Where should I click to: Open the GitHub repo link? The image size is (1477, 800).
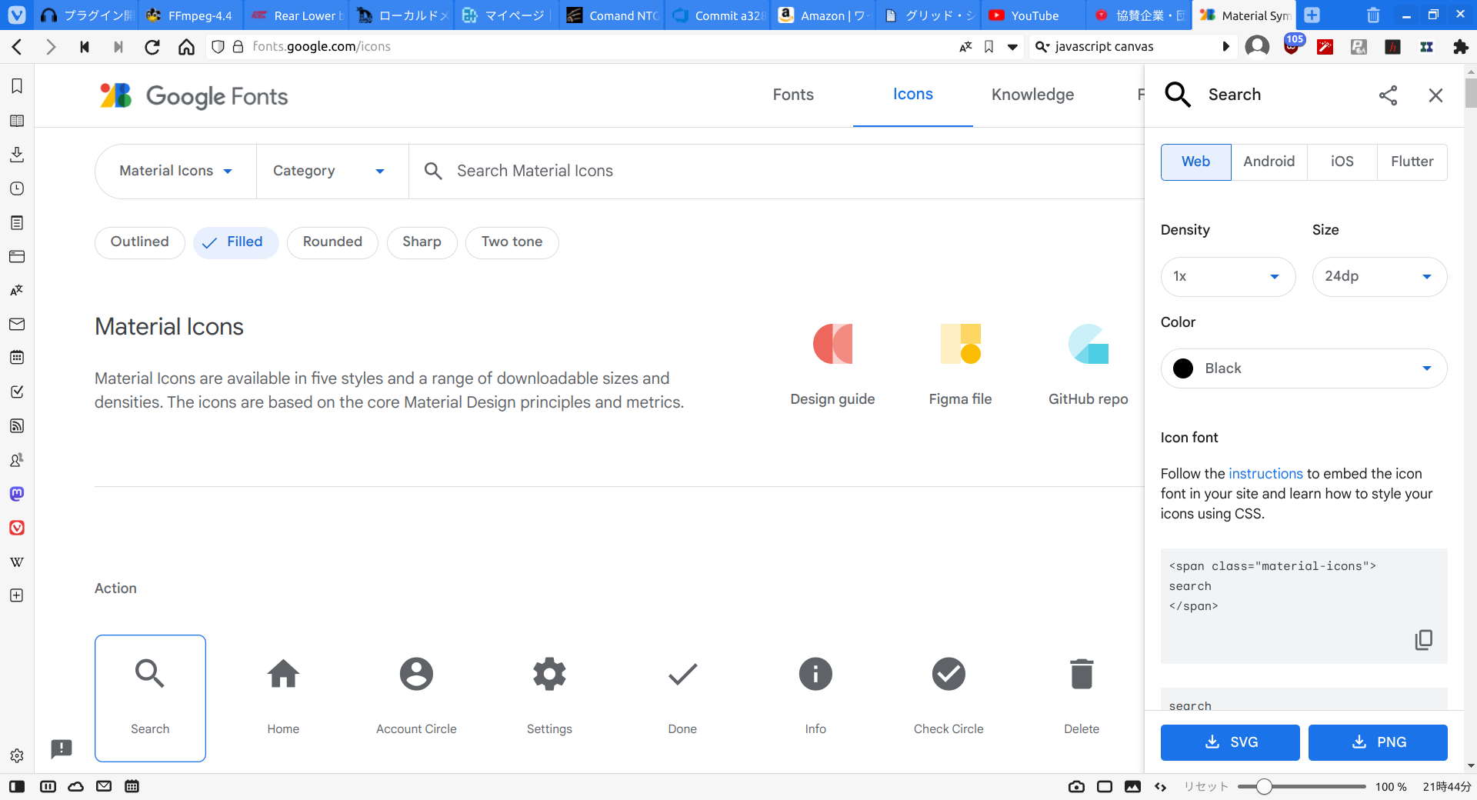coord(1088,365)
